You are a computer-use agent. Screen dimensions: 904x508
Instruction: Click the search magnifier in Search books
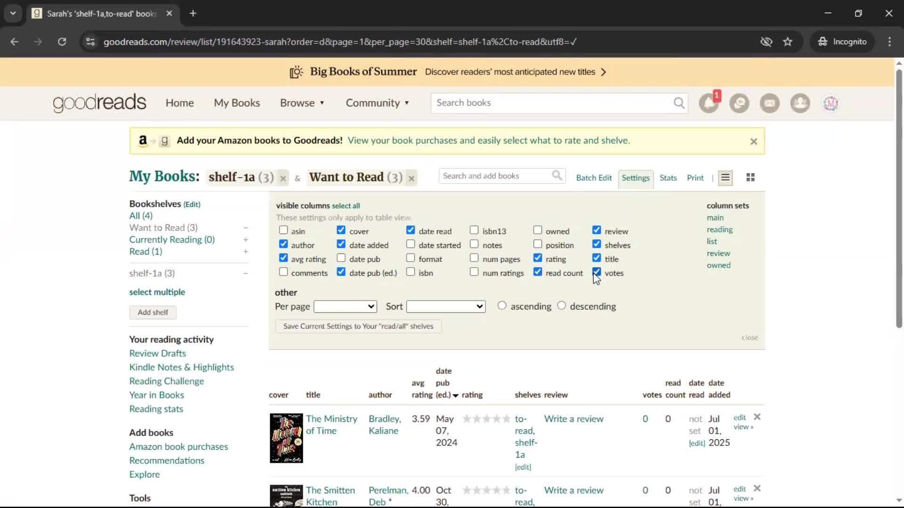click(679, 103)
